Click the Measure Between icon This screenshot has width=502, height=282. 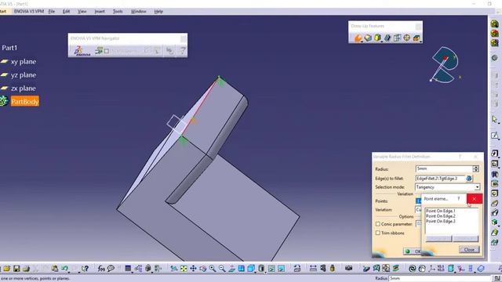click(313, 268)
